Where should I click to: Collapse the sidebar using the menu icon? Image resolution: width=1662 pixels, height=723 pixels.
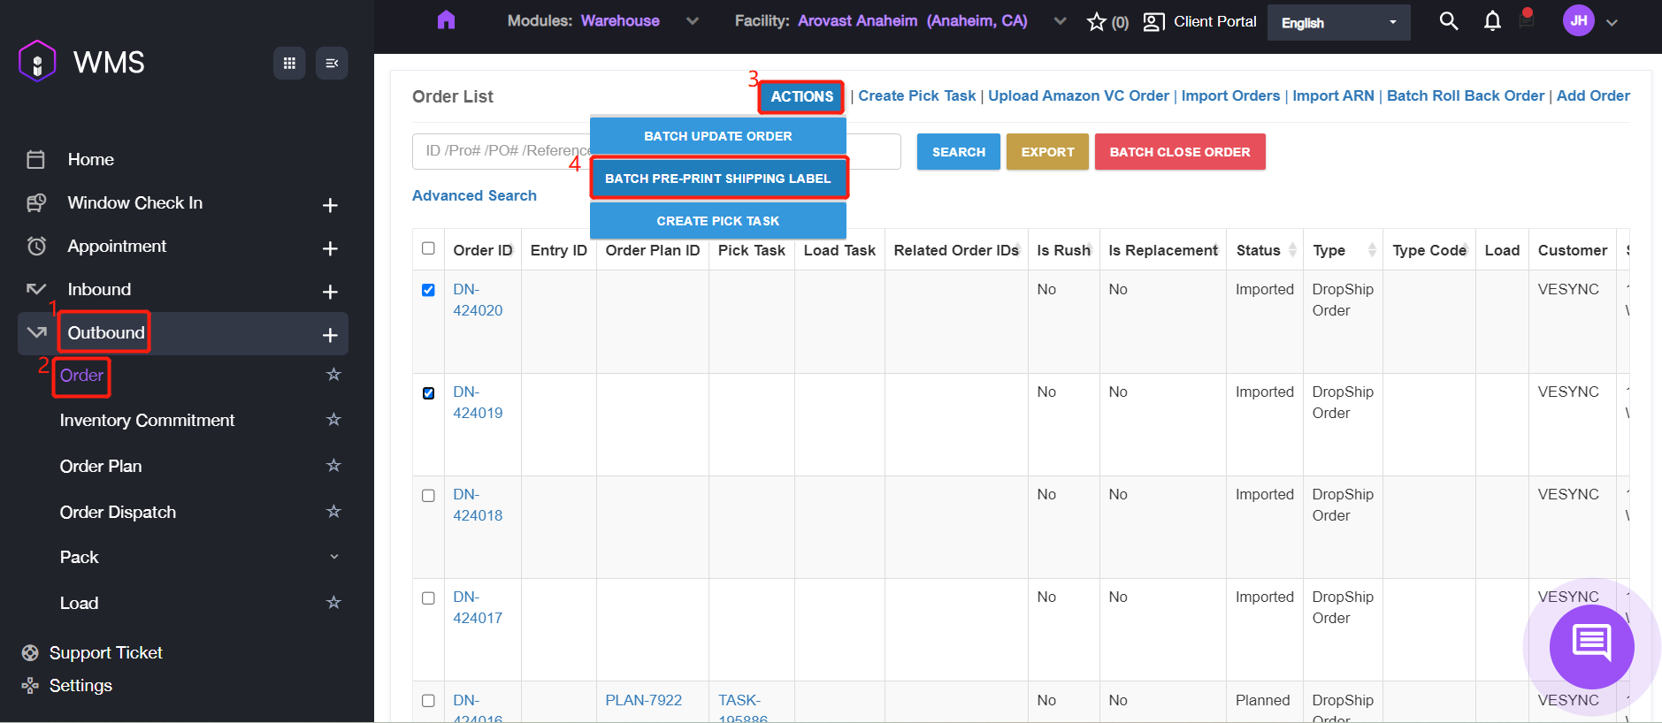tap(332, 63)
